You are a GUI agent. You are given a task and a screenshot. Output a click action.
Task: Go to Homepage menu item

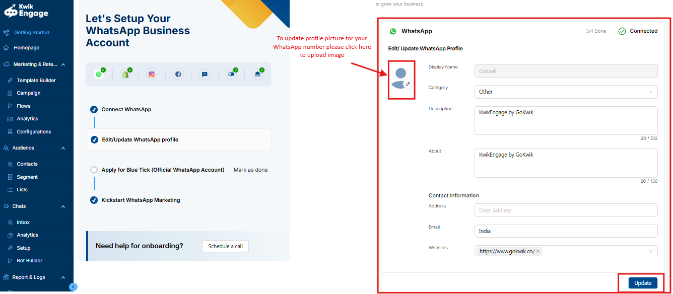(x=27, y=48)
